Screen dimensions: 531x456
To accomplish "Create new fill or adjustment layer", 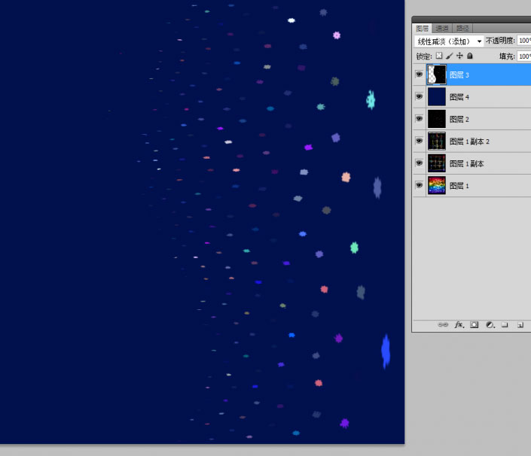I will tap(490, 325).
